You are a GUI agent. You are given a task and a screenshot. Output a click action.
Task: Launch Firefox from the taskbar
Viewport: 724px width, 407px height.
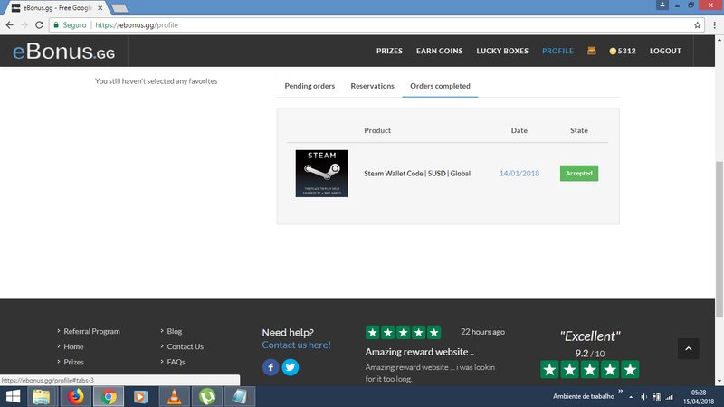[x=76, y=397]
